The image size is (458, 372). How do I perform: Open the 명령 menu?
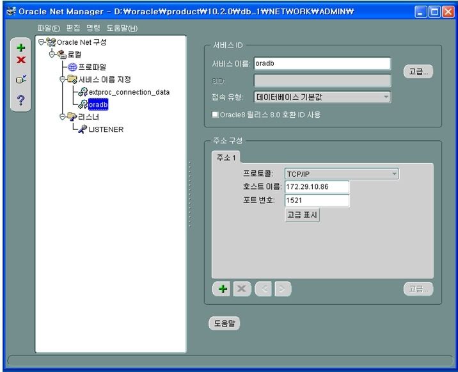click(x=93, y=28)
